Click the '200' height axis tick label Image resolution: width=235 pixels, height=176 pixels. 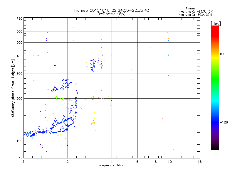[20, 99]
